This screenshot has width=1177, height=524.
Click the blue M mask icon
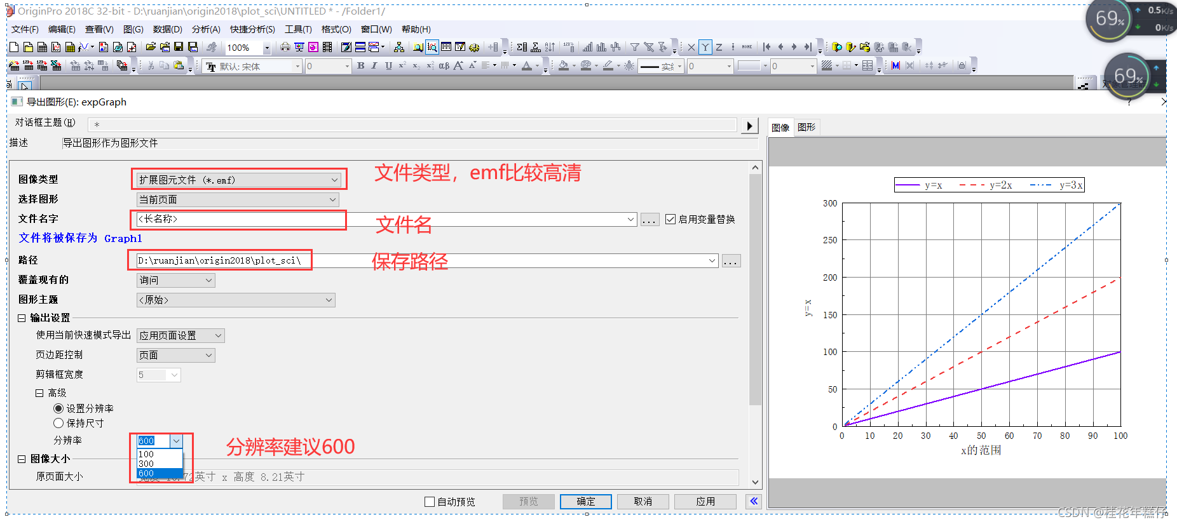coord(895,65)
